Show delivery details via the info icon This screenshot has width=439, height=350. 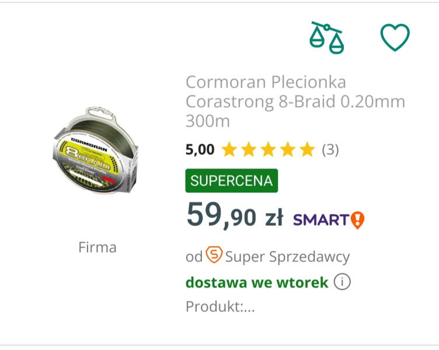[342, 282]
